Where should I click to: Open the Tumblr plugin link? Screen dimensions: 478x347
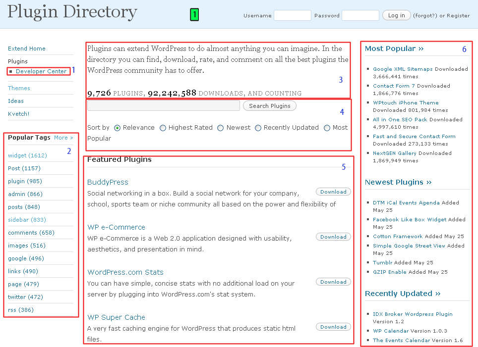(x=383, y=262)
